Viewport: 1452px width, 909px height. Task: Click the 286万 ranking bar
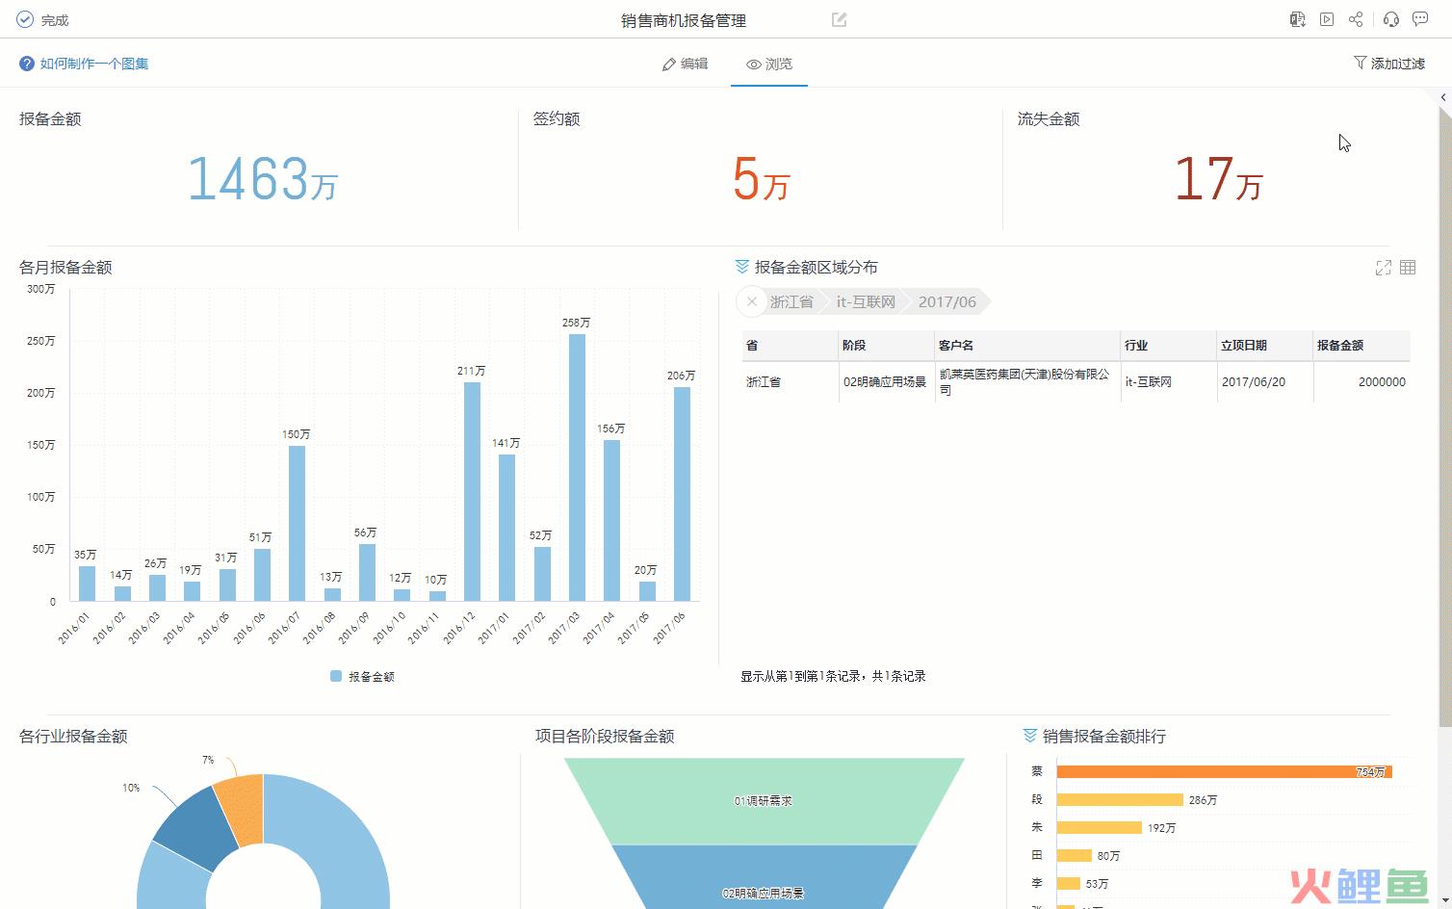coord(1120,799)
